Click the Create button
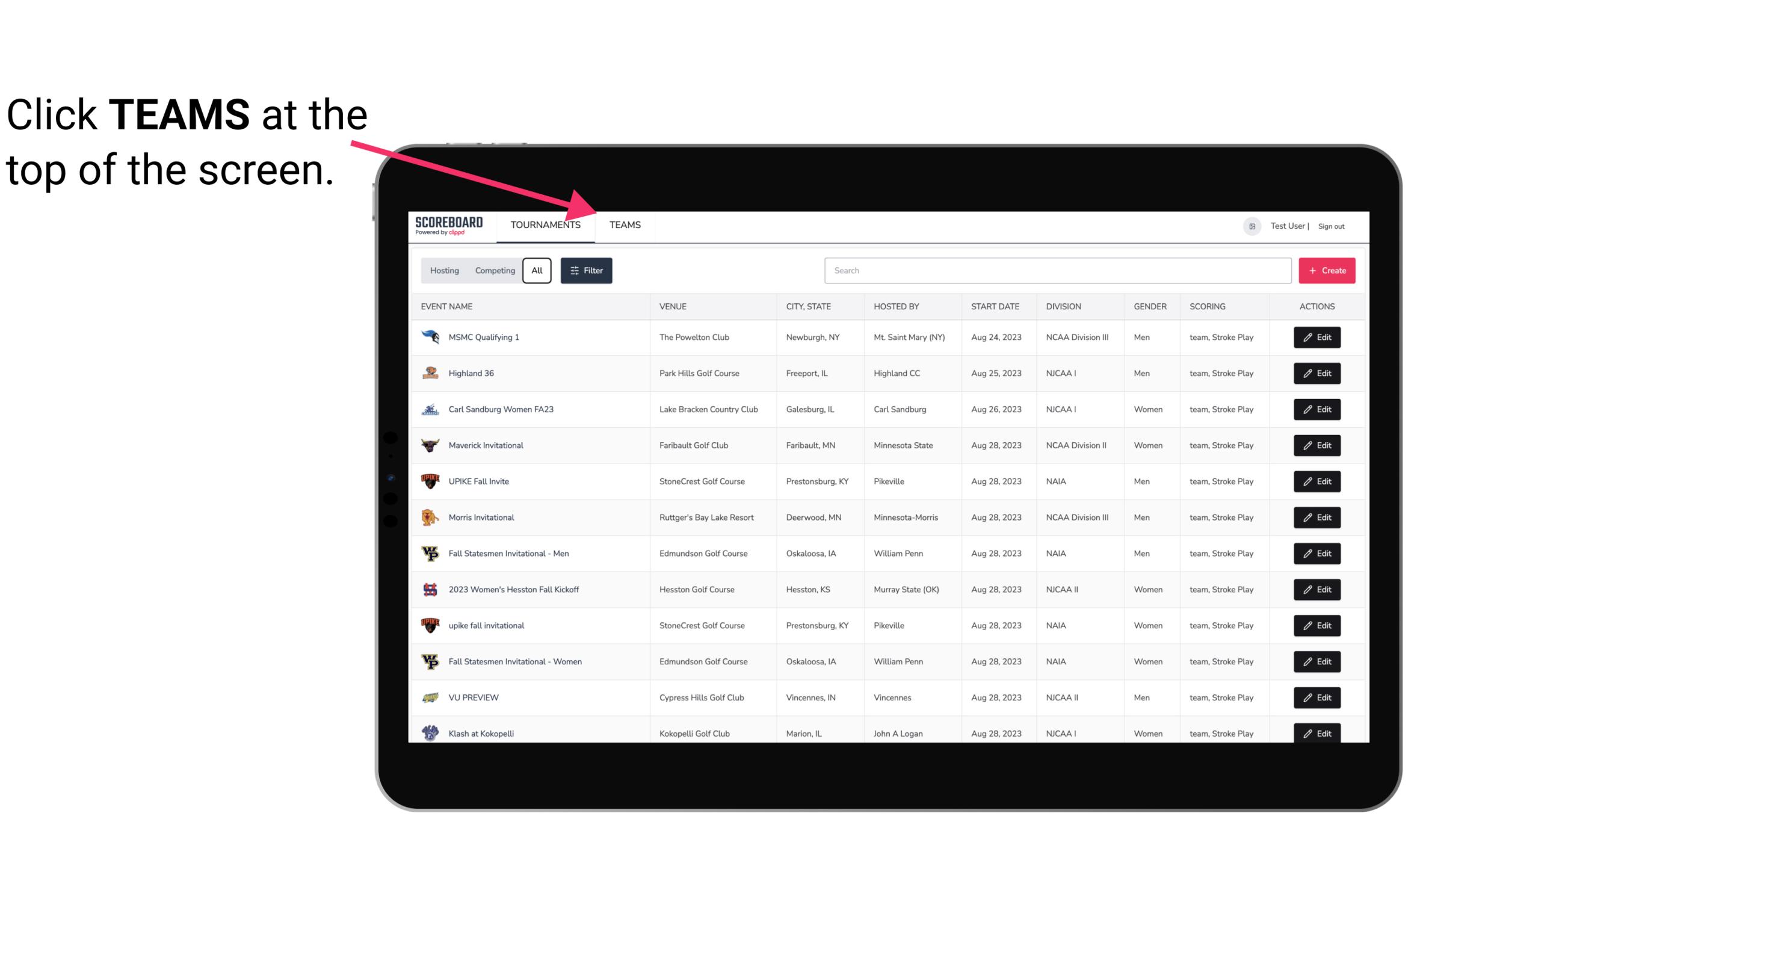 pos(1327,270)
